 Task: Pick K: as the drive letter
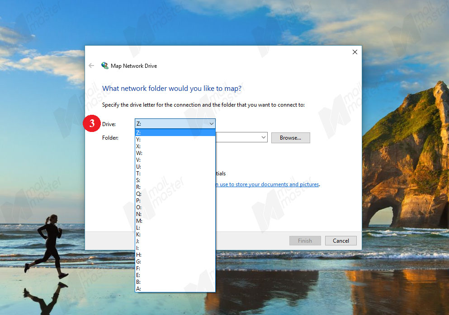[175, 234]
